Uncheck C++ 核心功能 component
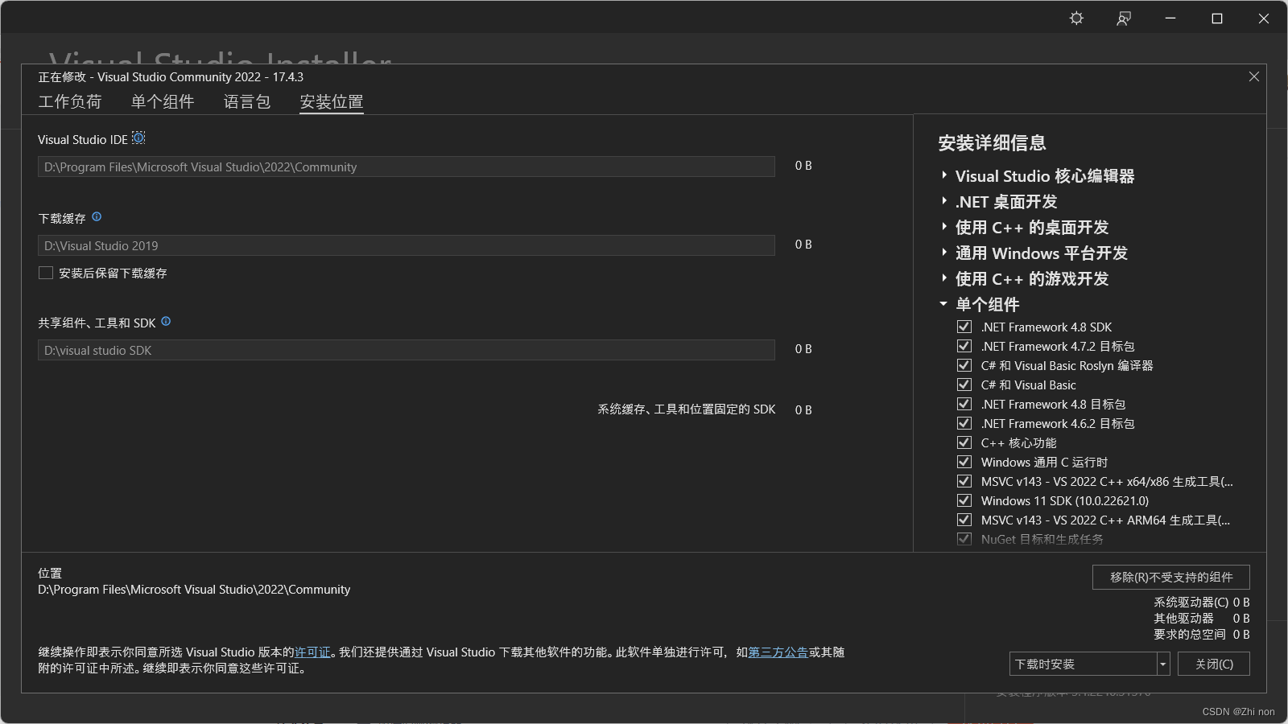This screenshot has width=1288, height=724. pyautogui.click(x=964, y=442)
